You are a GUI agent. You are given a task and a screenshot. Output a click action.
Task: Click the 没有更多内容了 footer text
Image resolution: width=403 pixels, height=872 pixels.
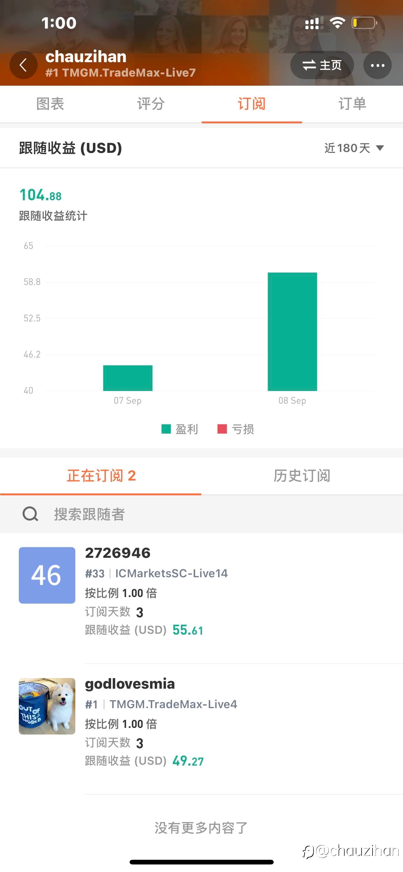pyautogui.click(x=201, y=828)
